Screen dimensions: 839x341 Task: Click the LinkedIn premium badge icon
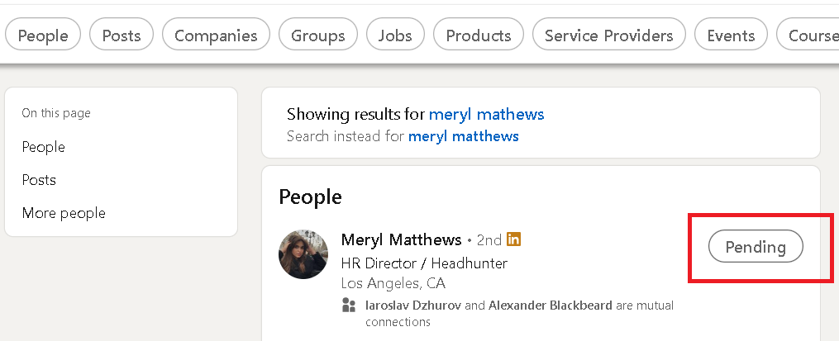(513, 239)
